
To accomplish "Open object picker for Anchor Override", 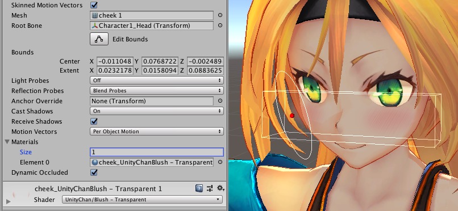I will pyautogui.click(x=220, y=101).
